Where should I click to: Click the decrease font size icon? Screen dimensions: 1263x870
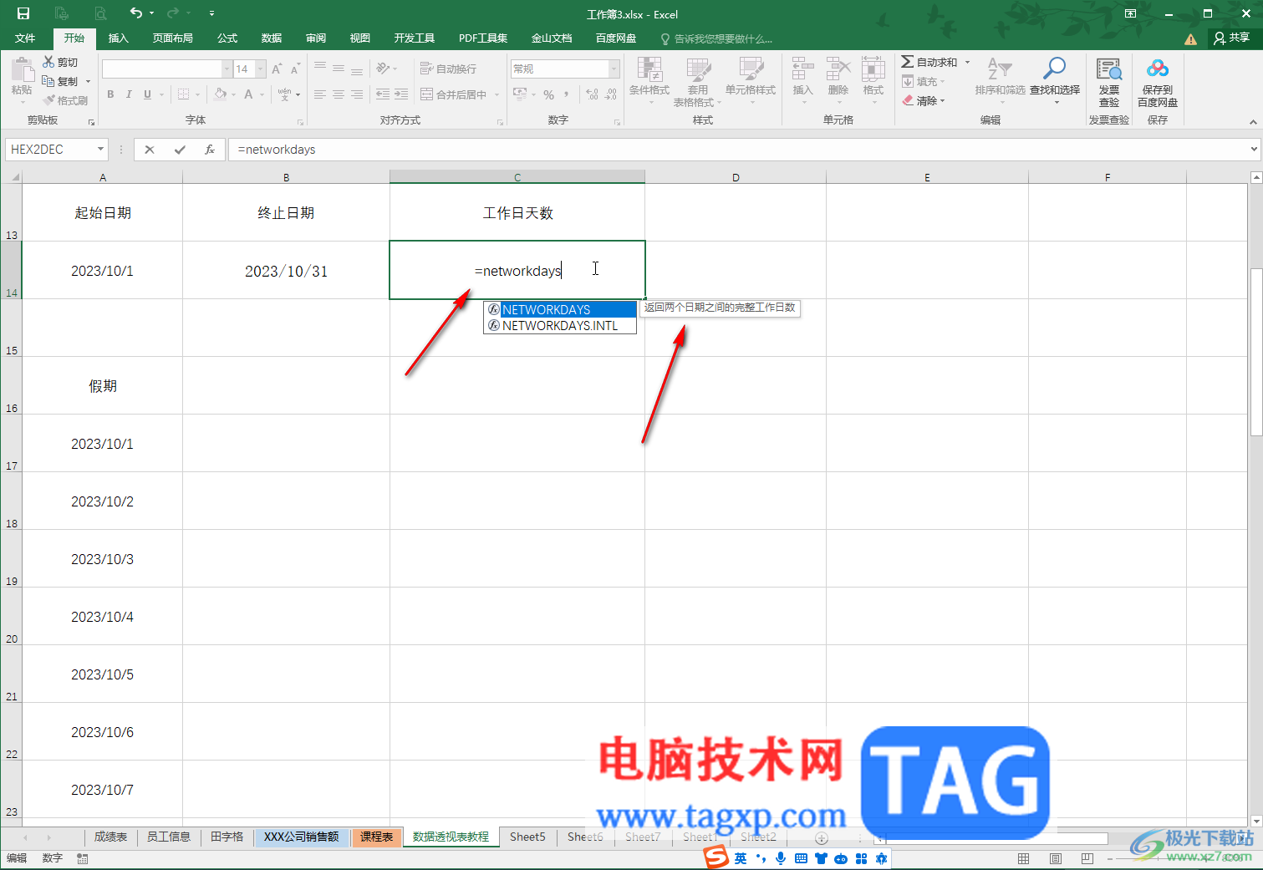coord(295,69)
